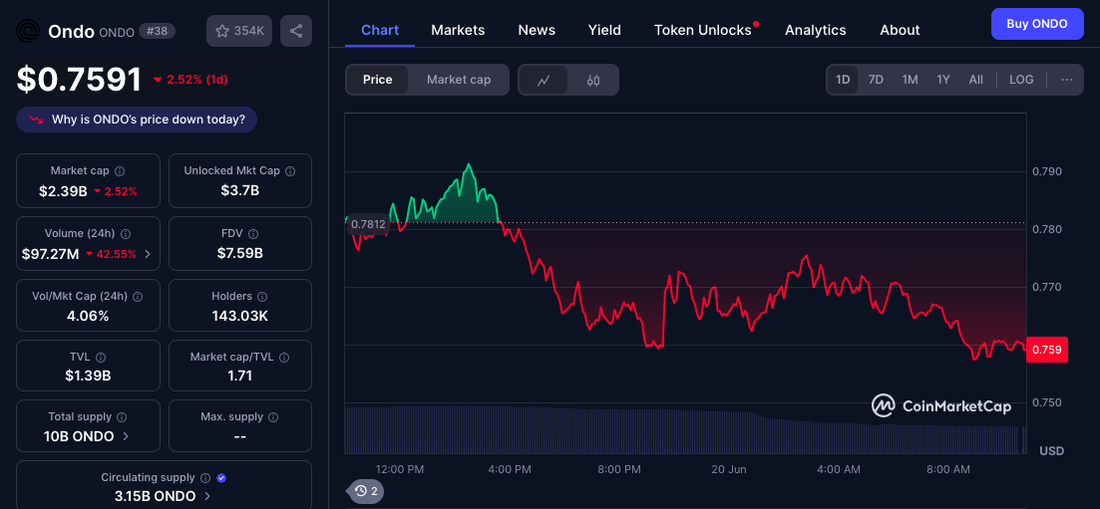Click the Buy ONDO button

click(x=1037, y=24)
